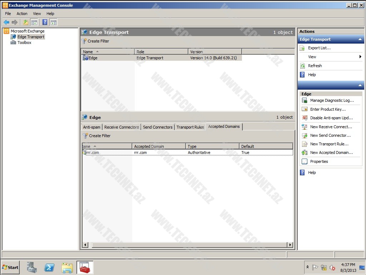Click Export List in Actions pane
This screenshot has height=275, width=366.
click(x=319, y=48)
